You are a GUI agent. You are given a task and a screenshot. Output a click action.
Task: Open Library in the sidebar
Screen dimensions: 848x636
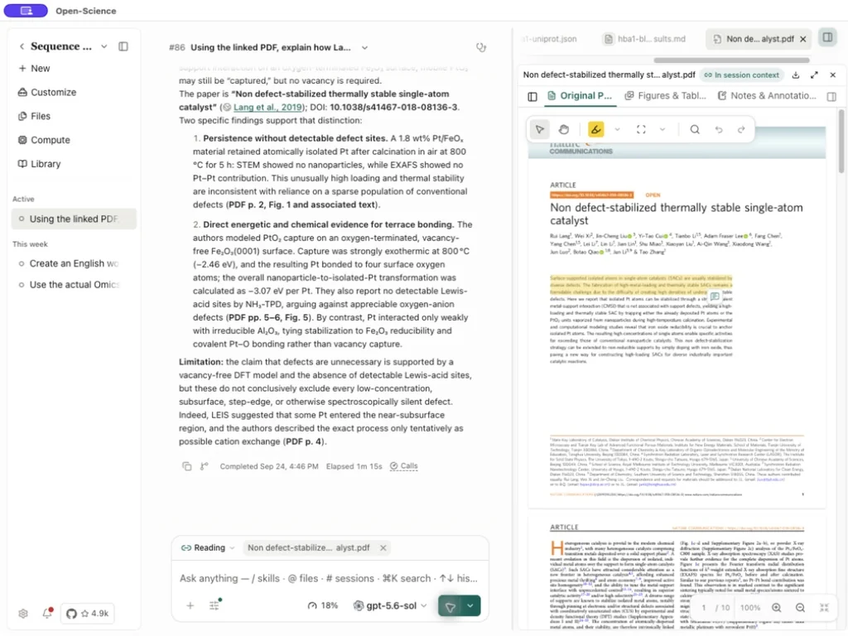[x=40, y=164]
